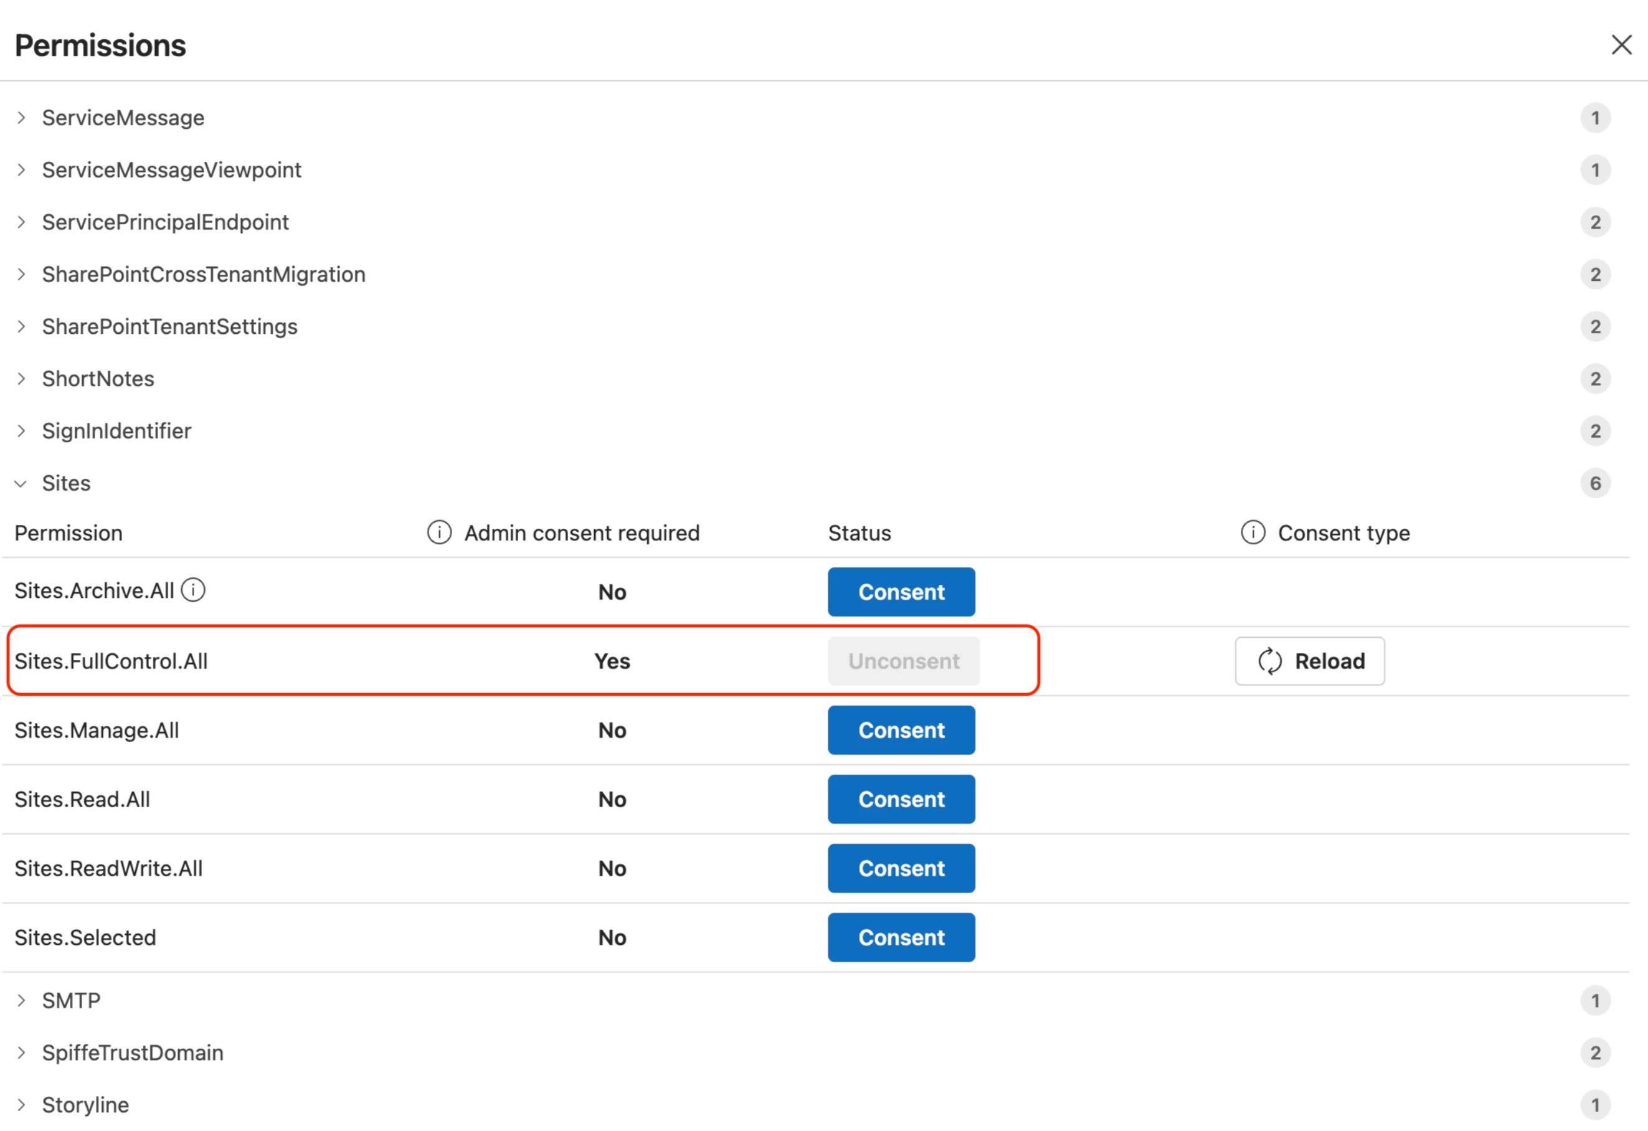Image resolution: width=1648 pixels, height=1131 pixels.
Task: Click info icon beside Admin consent required
Action: (x=439, y=532)
